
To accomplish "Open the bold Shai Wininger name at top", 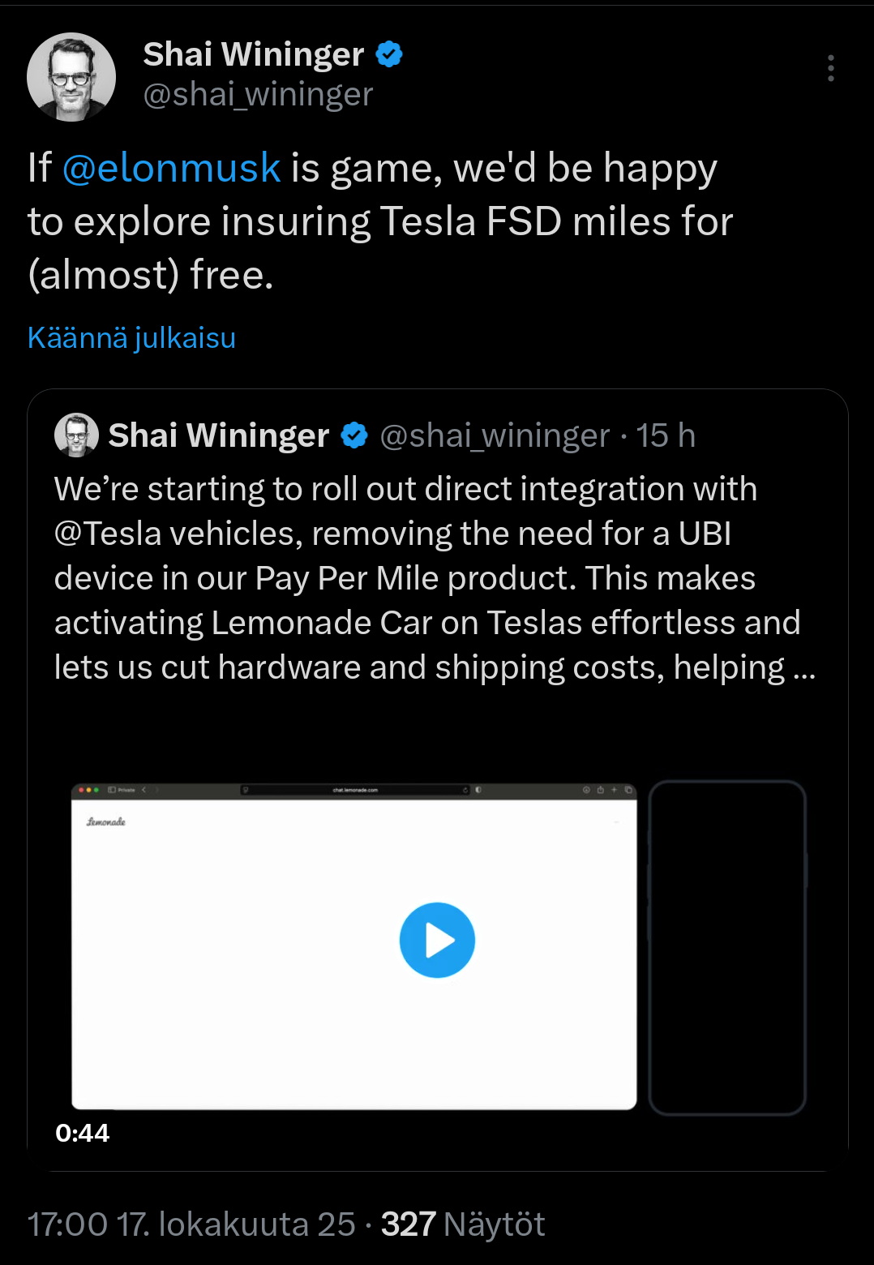I will 253,54.
